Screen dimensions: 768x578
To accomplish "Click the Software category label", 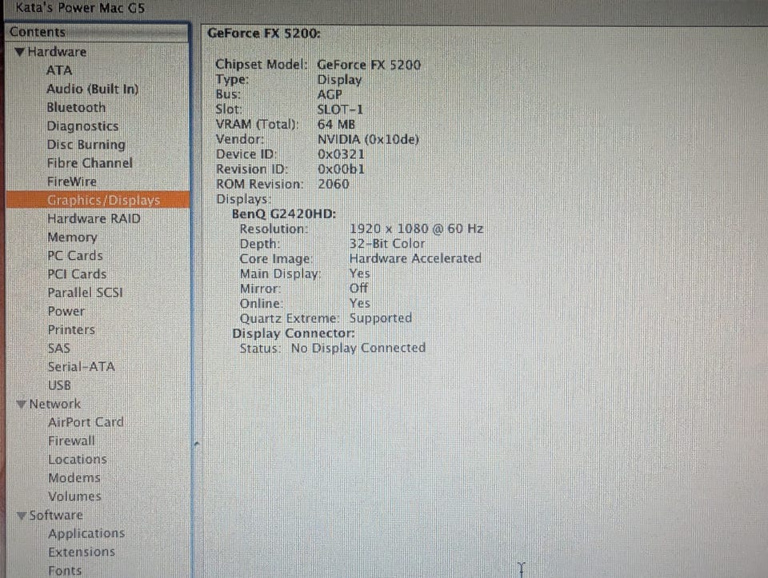I will [56, 516].
